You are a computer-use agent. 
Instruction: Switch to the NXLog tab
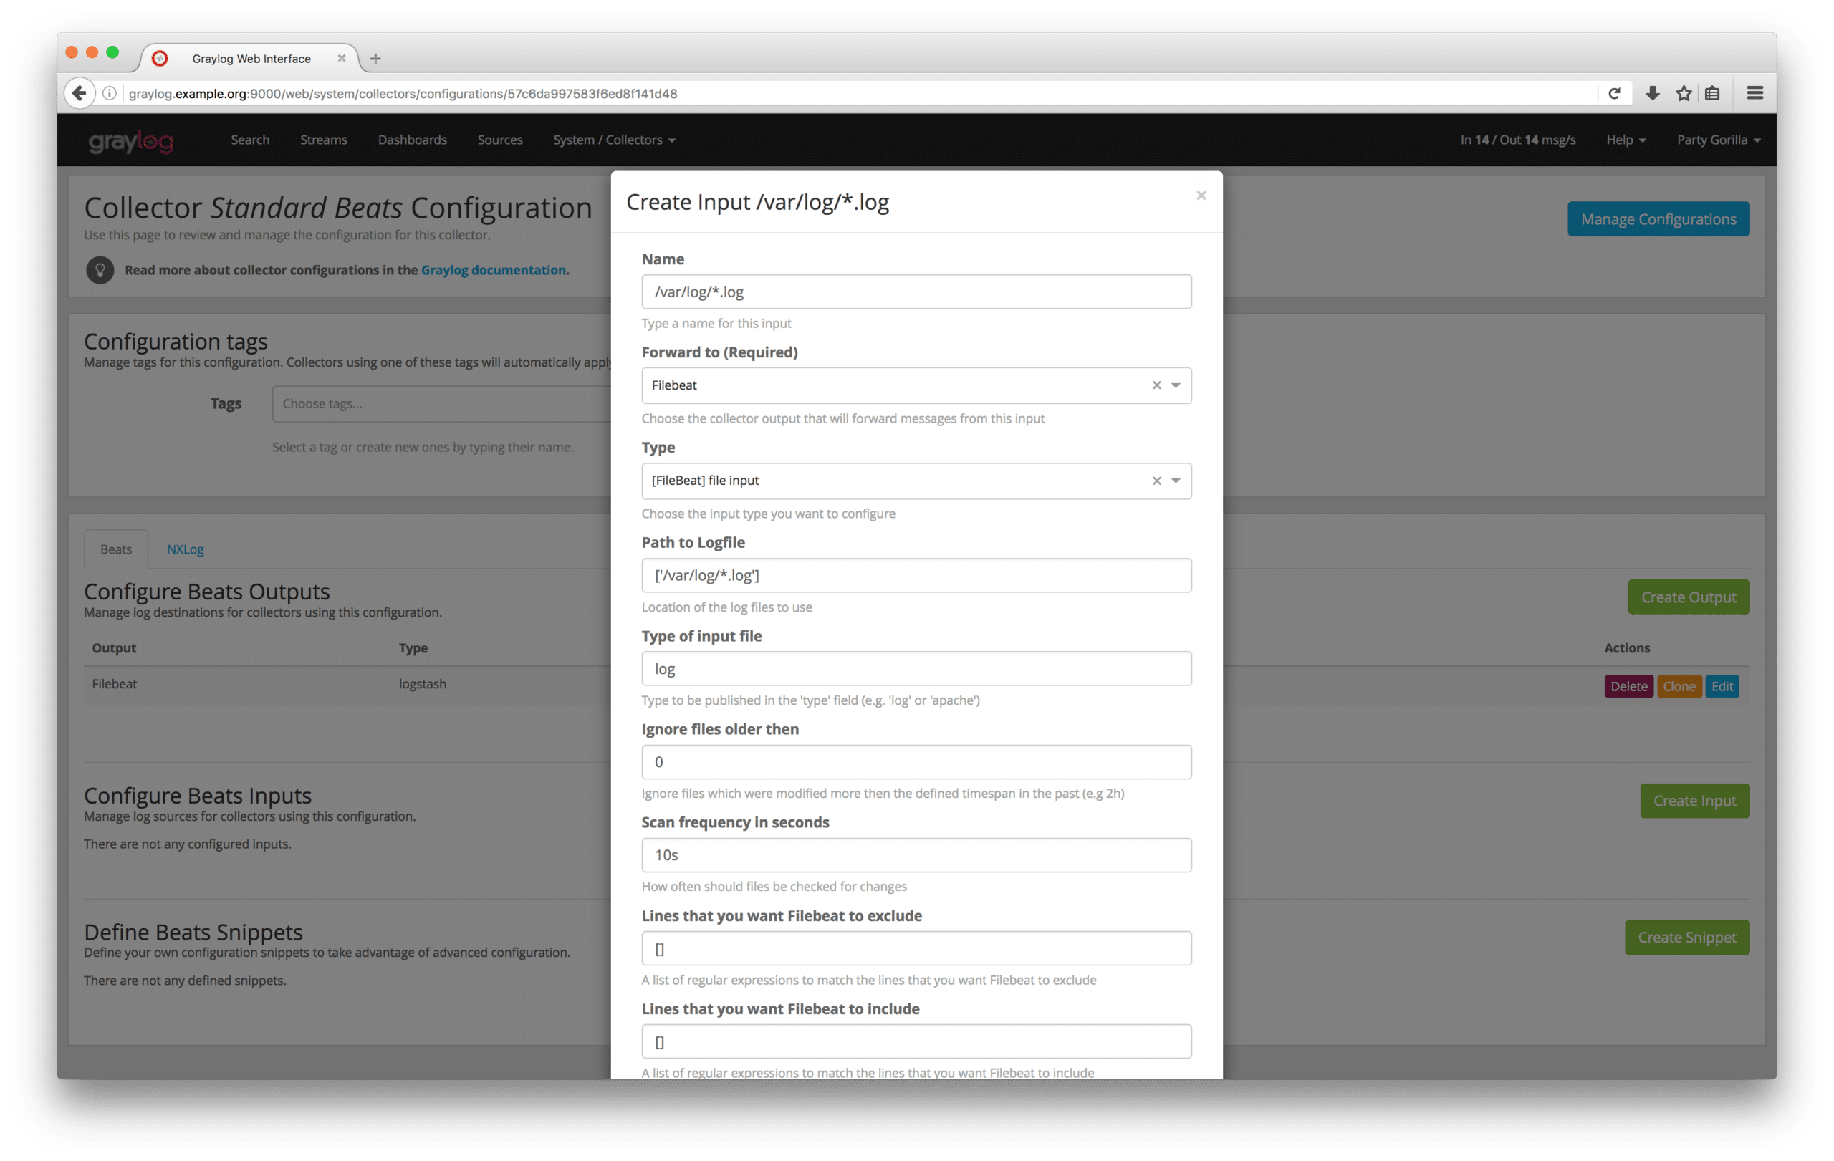(185, 549)
